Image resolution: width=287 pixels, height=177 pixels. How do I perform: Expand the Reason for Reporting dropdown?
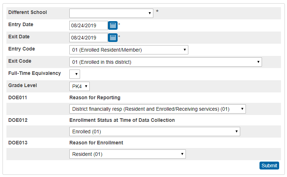157,109
